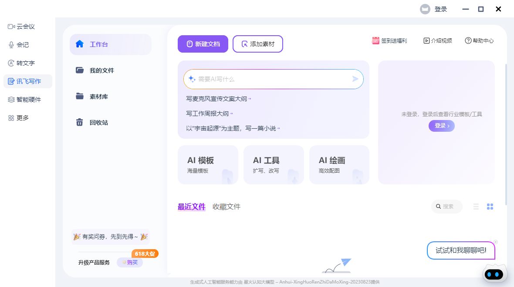Screen dimensions: 514x287
Task: Click the user avatar icon in the title bar
Action: pyautogui.click(x=425, y=9)
